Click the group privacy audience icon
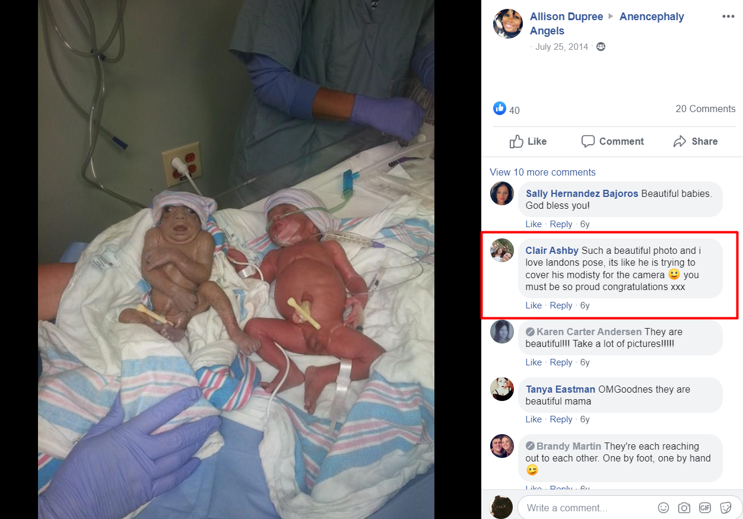 [601, 47]
